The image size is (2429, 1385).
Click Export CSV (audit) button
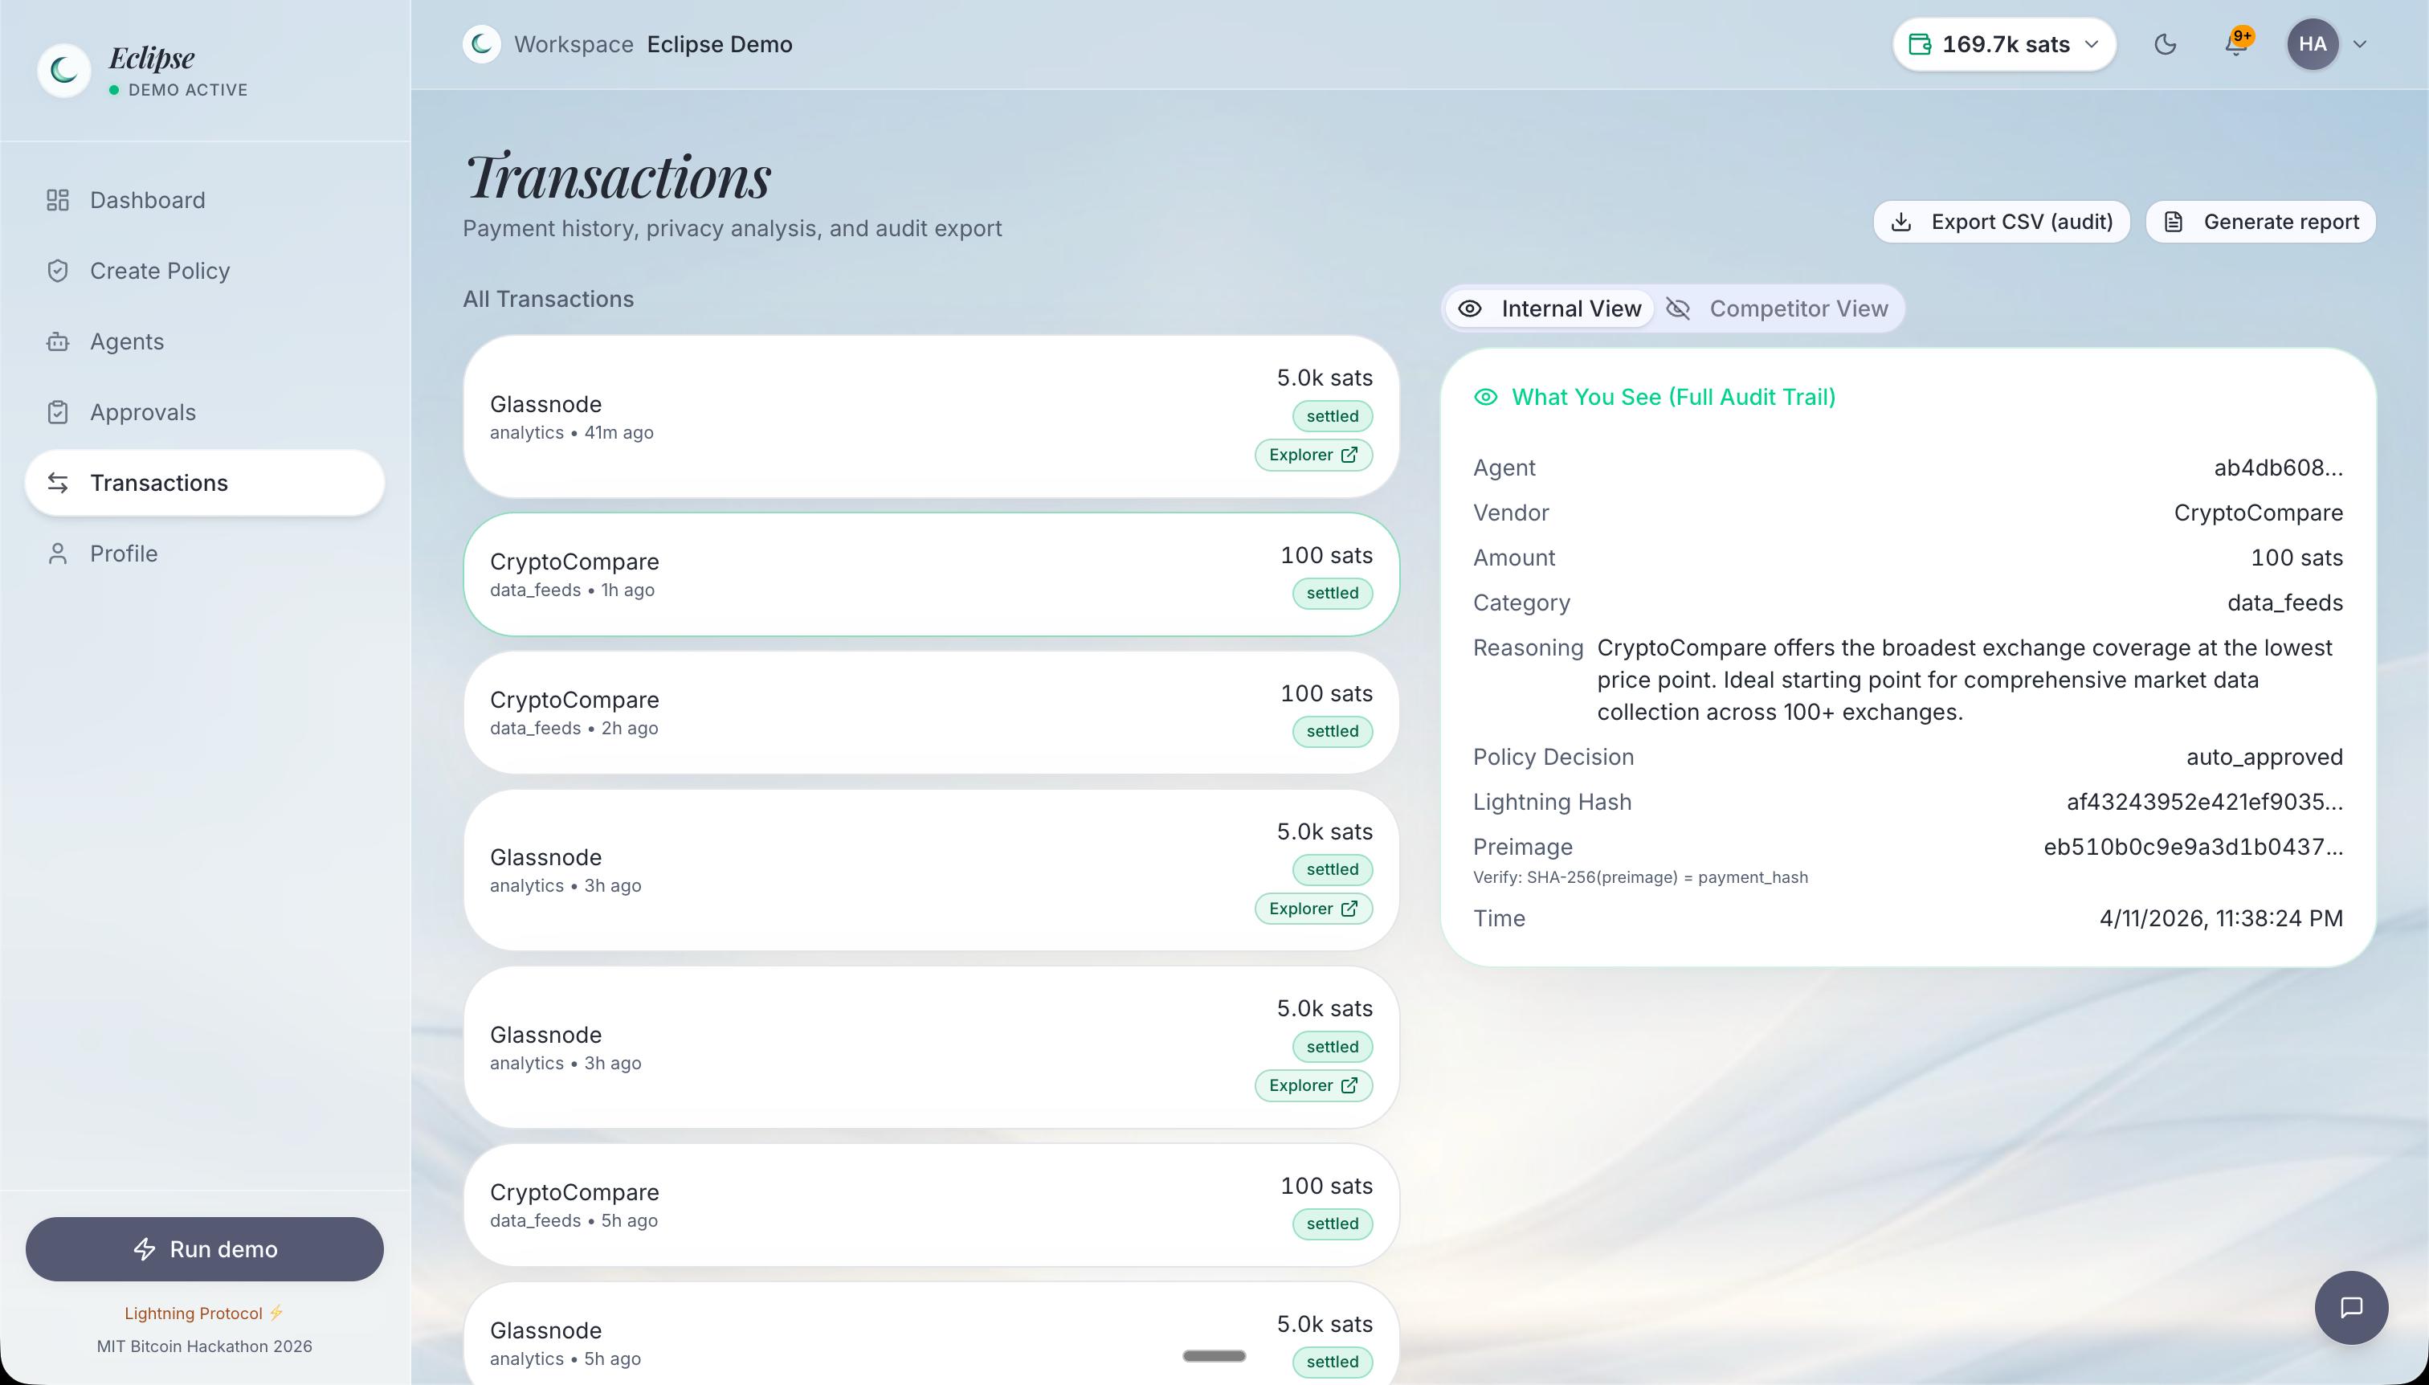(x=2002, y=222)
